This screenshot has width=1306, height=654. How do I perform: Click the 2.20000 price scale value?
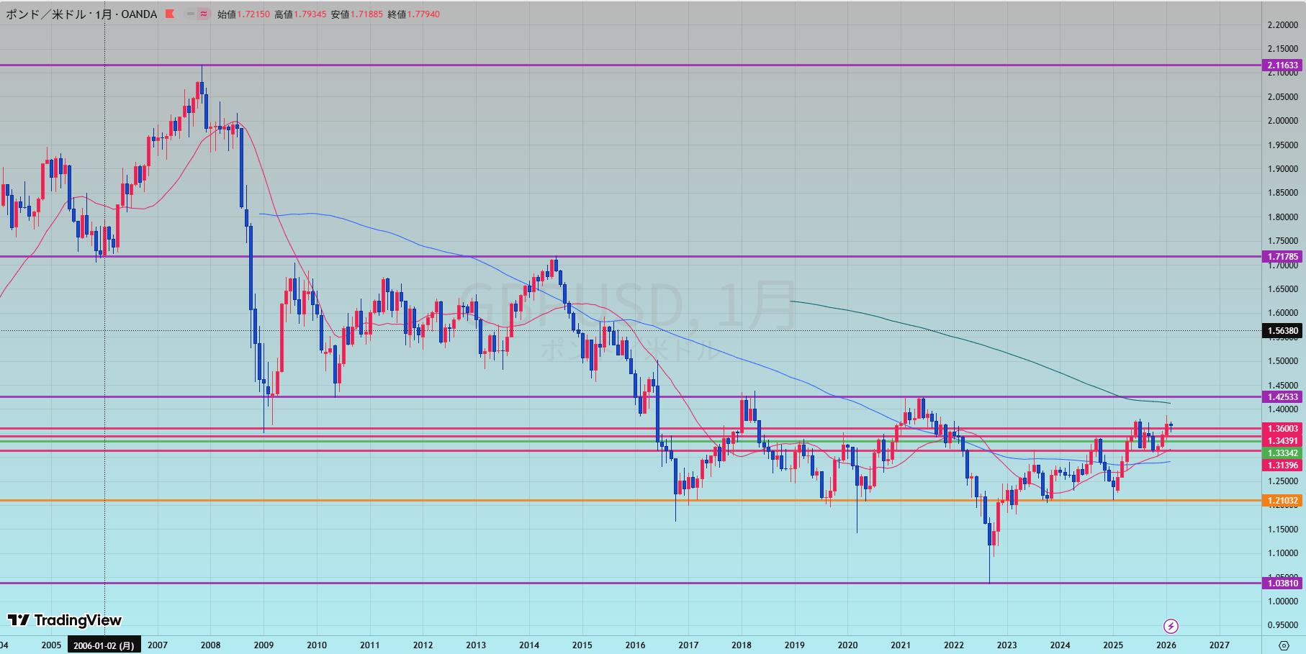[x=1282, y=25]
